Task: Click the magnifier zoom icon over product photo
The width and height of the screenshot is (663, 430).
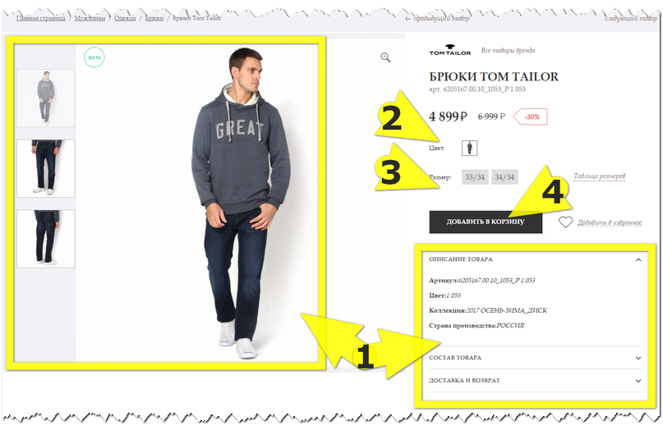Action: (x=385, y=57)
